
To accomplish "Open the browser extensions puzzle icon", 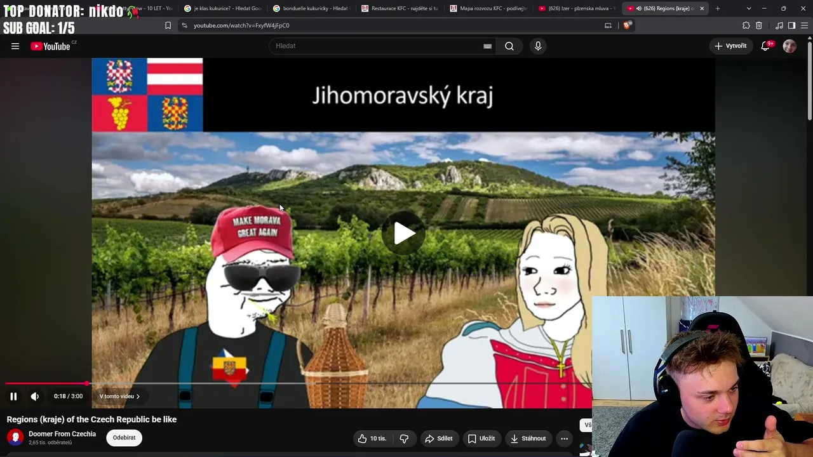I will (746, 25).
